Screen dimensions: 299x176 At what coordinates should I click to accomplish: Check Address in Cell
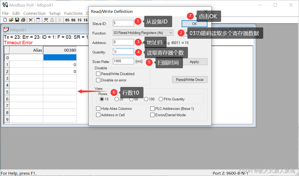point(98,115)
